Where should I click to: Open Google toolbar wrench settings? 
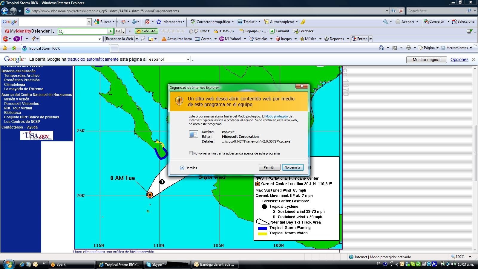coord(386,22)
